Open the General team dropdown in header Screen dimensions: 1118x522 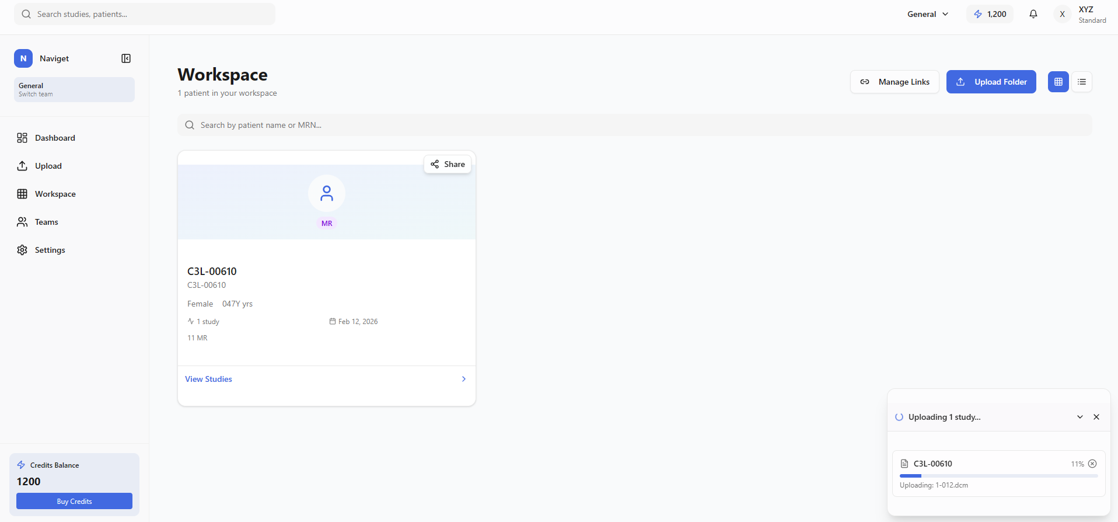[928, 14]
